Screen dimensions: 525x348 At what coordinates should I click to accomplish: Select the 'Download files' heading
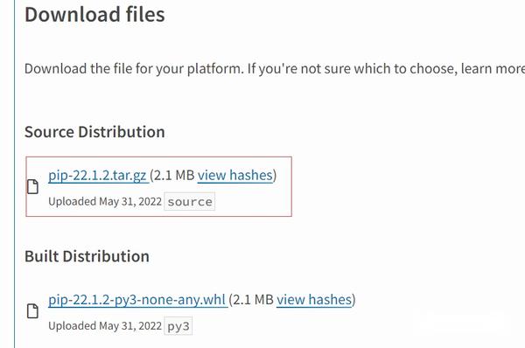(x=94, y=15)
